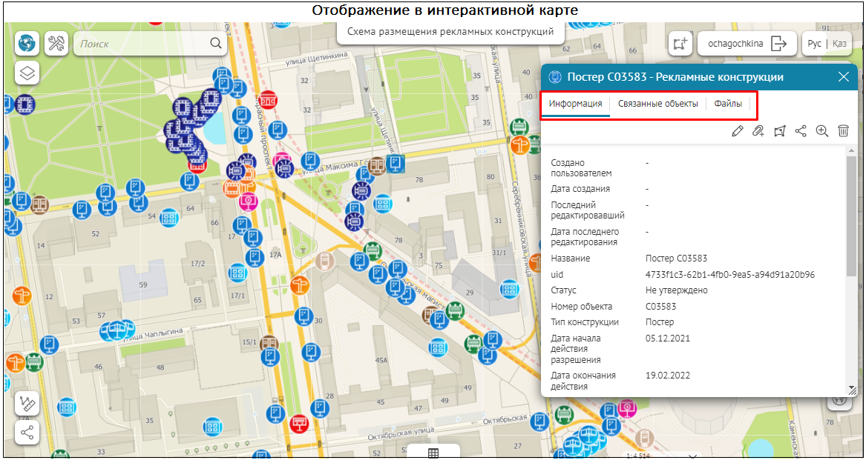Image resolution: width=866 pixels, height=460 pixels.
Task: Select the Информация tab
Action: tap(575, 104)
